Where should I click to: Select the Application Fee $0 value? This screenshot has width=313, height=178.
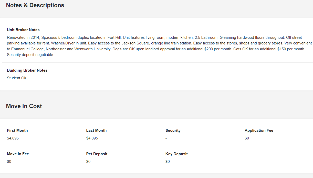[x=247, y=138]
